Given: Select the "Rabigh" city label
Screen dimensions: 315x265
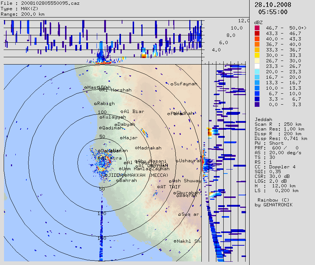Looking at the screenshot, I should tap(106, 104).
